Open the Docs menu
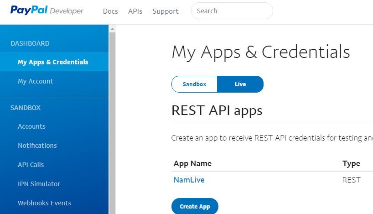 (x=110, y=11)
